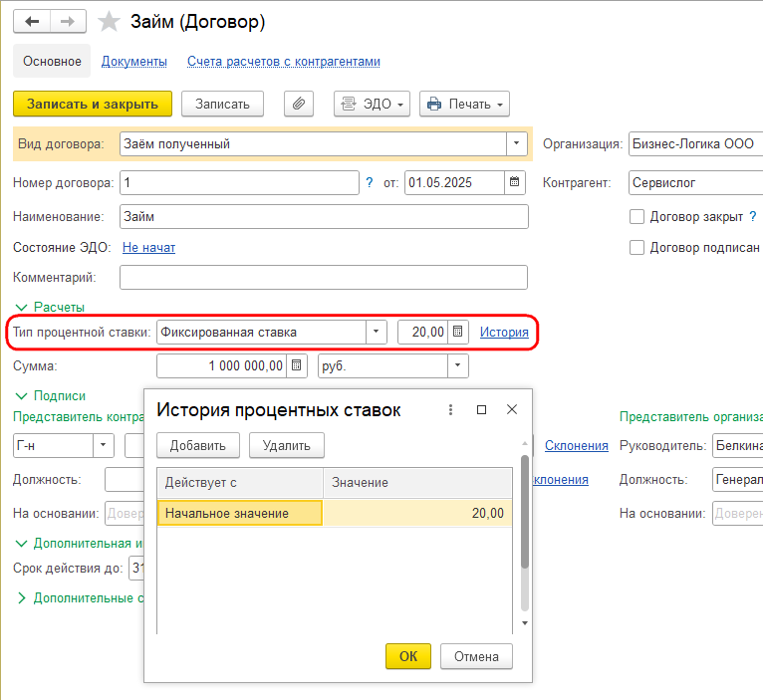Close the История процентных ставок dialog
Image resolution: width=763 pixels, height=700 pixels.
click(512, 409)
